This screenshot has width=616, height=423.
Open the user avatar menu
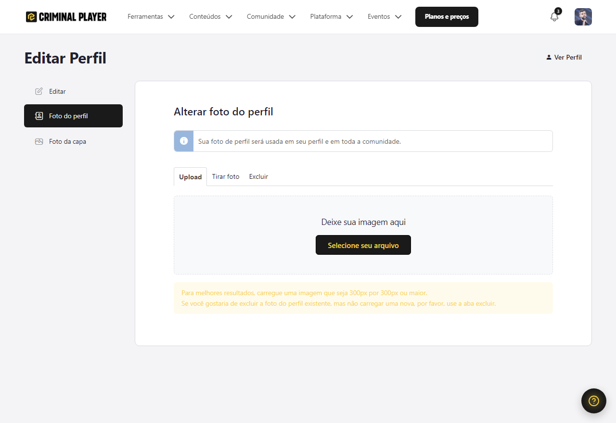tap(583, 17)
